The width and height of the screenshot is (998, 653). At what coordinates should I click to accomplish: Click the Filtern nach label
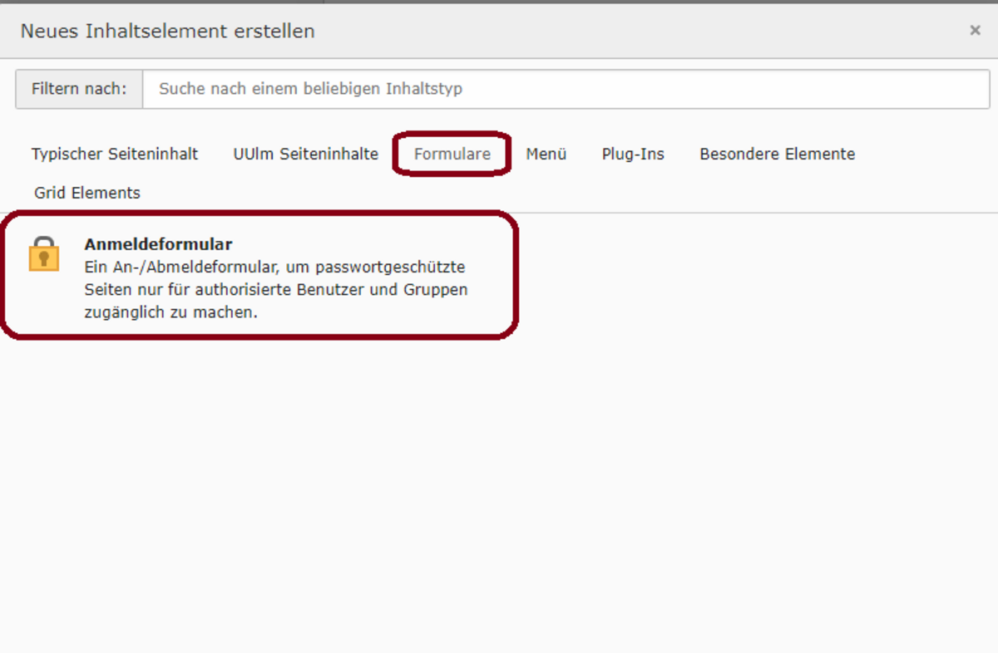tap(79, 89)
